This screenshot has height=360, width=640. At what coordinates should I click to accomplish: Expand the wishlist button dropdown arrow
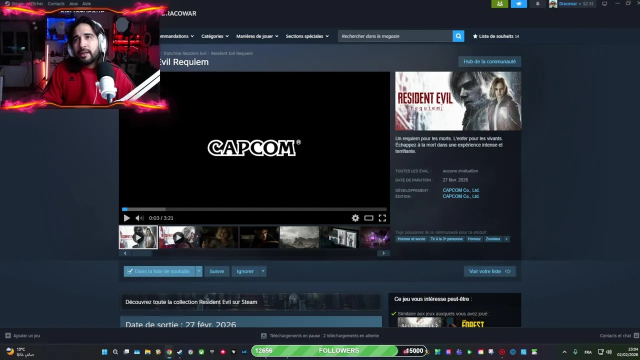point(198,271)
